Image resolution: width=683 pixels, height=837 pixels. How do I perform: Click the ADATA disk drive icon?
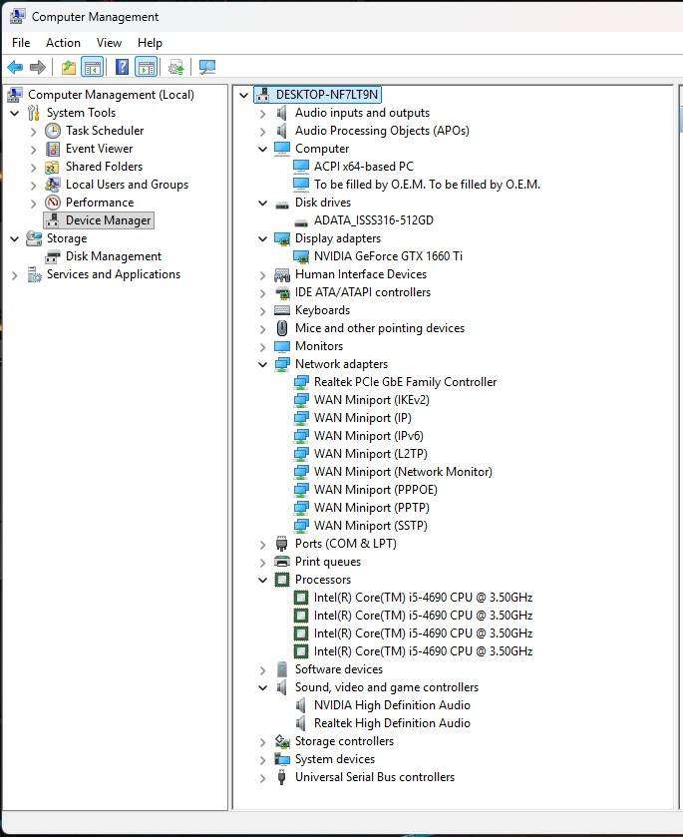click(x=301, y=221)
